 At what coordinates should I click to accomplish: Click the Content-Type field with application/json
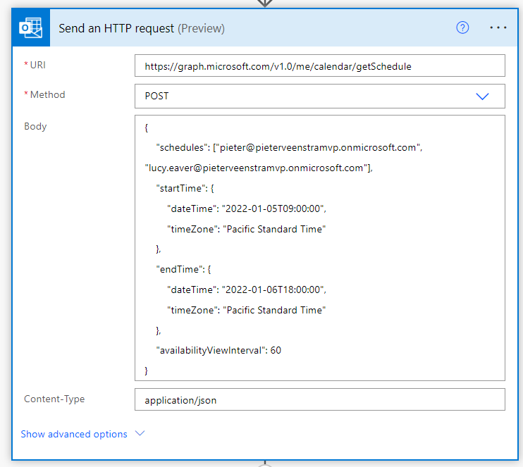tap(319, 399)
